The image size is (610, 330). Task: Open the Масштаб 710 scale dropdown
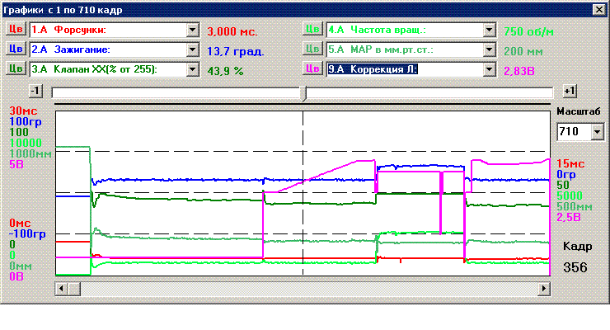(x=597, y=132)
